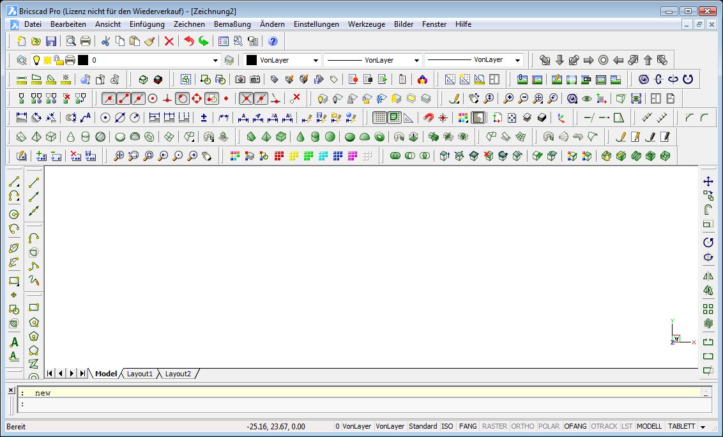The image size is (723, 437).
Task: Click Standard in the status bar
Action: point(423,426)
